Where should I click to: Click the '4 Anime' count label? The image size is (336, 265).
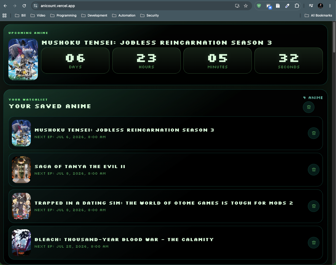pos(313,98)
